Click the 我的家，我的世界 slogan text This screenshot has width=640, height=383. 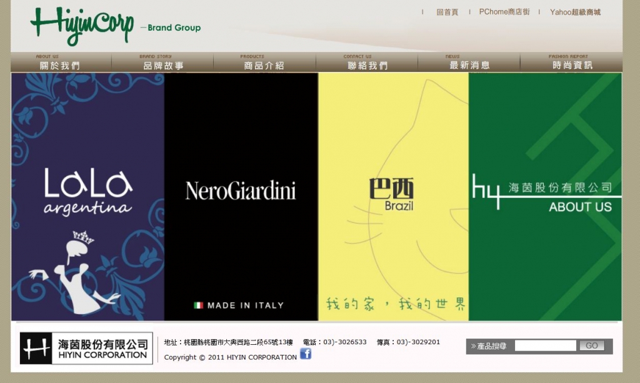(396, 304)
